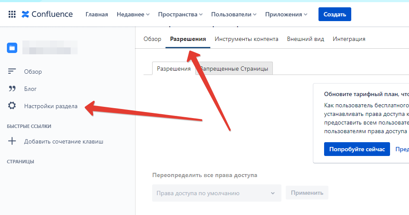Open the Пользователи dropdown menu

[x=234, y=14]
